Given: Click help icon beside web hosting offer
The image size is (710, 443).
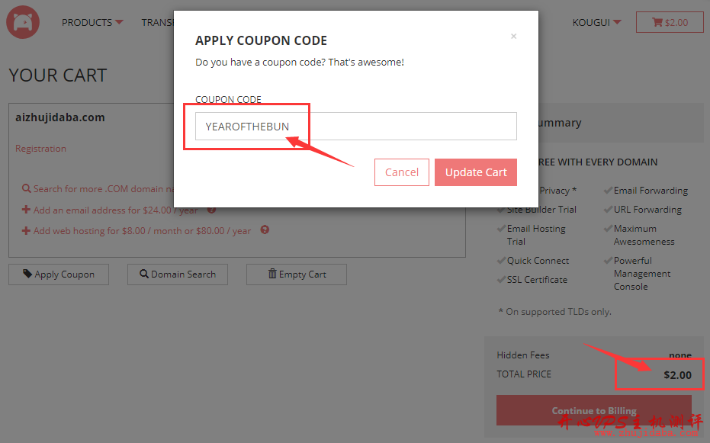Looking at the screenshot, I should coord(265,230).
